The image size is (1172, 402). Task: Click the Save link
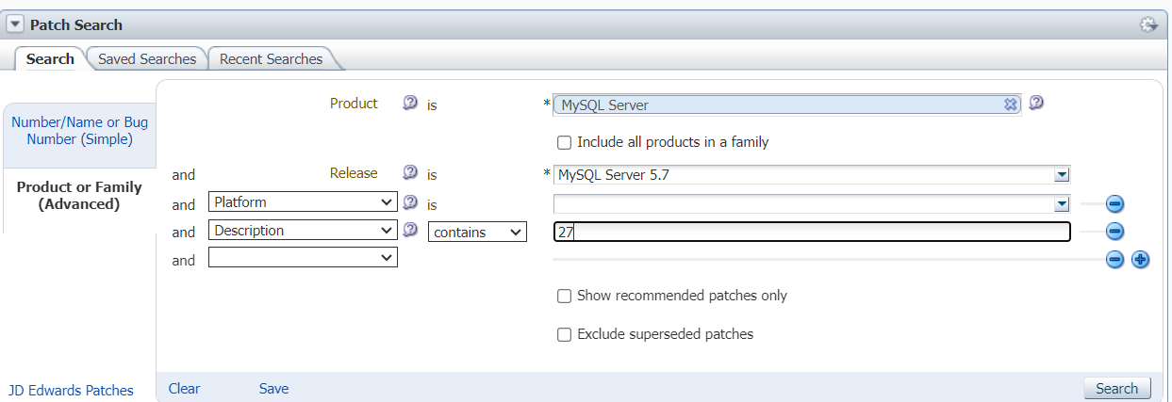click(x=274, y=388)
